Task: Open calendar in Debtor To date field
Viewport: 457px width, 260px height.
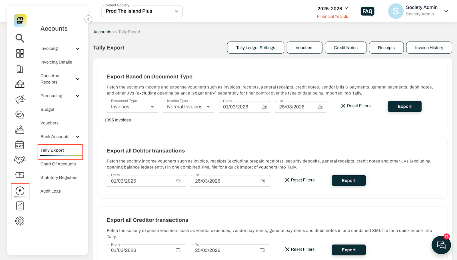Action: [x=262, y=181]
